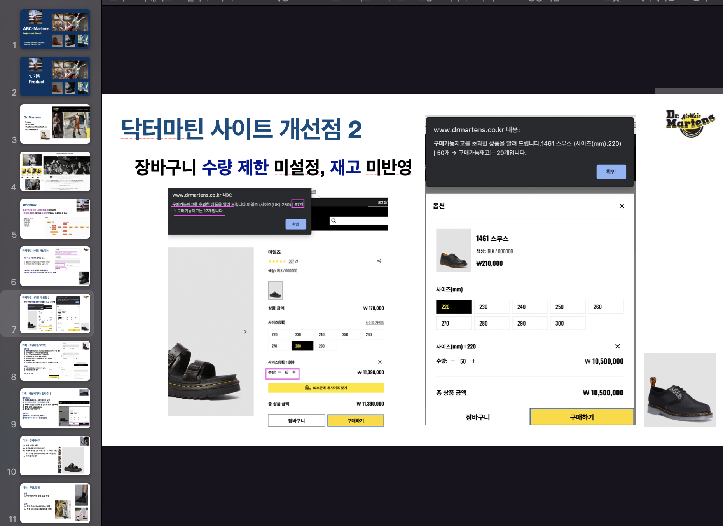Choose size 250 in the 사이즈(mm) option panel
The width and height of the screenshot is (723, 526).
pyautogui.click(x=568, y=307)
